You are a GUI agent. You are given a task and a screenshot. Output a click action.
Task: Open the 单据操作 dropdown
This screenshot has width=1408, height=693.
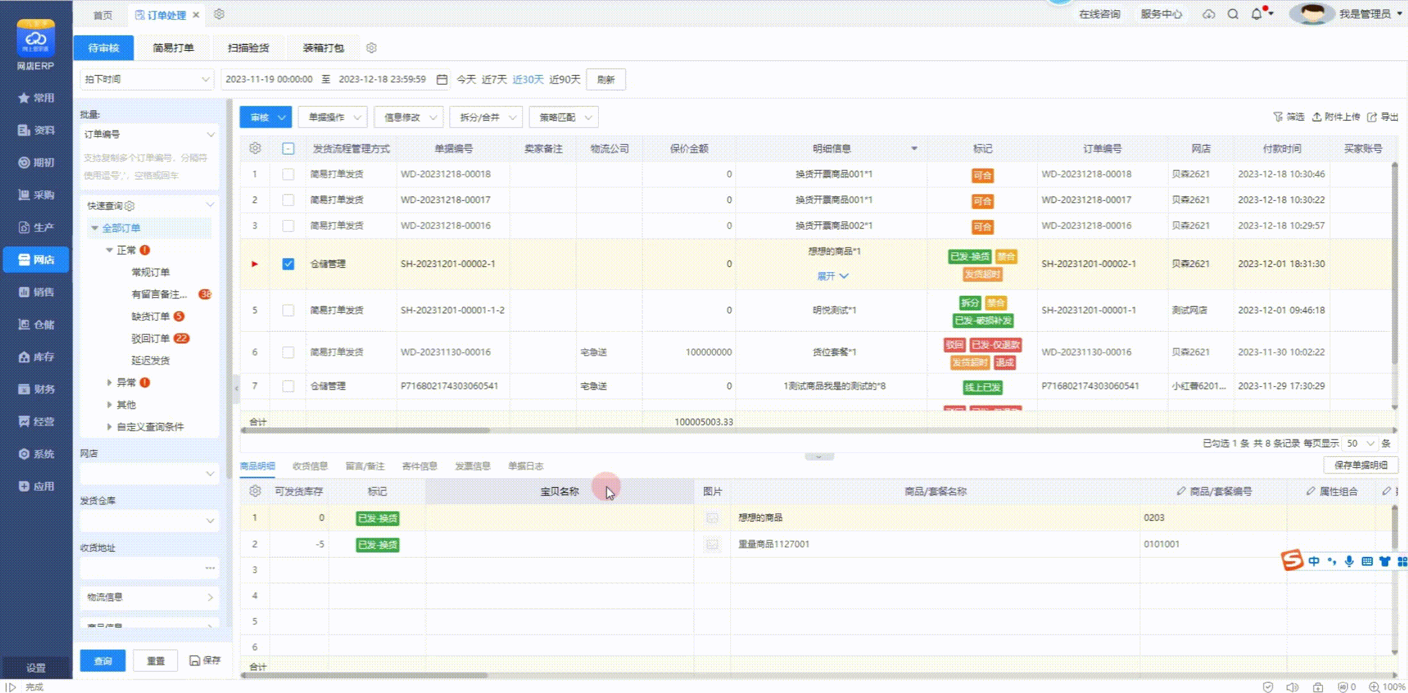[x=332, y=117]
